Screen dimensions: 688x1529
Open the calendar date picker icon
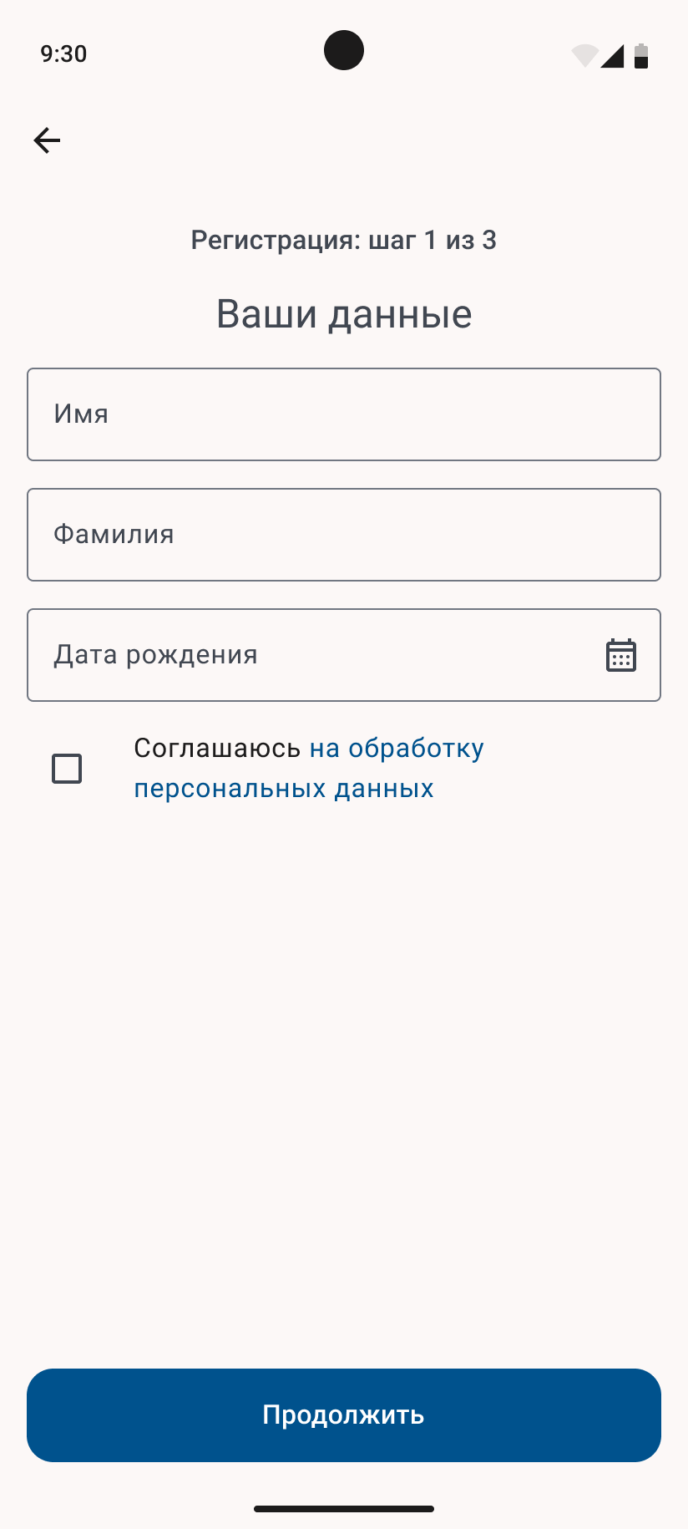coord(620,655)
